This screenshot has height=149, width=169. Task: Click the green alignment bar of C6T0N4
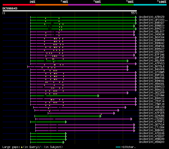pos(64,96)
